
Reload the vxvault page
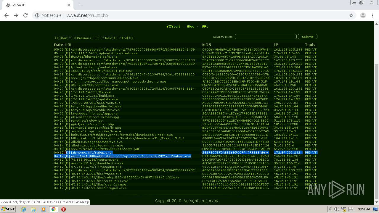pyautogui.click(x=25, y=15)
